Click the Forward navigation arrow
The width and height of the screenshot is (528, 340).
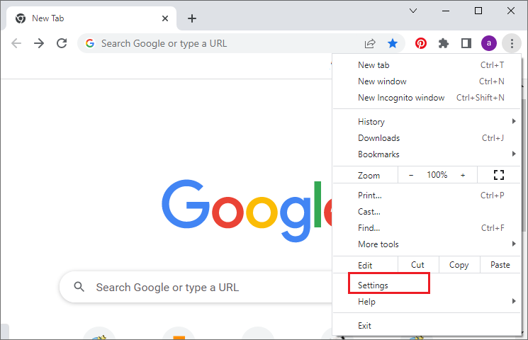[39, 43]
